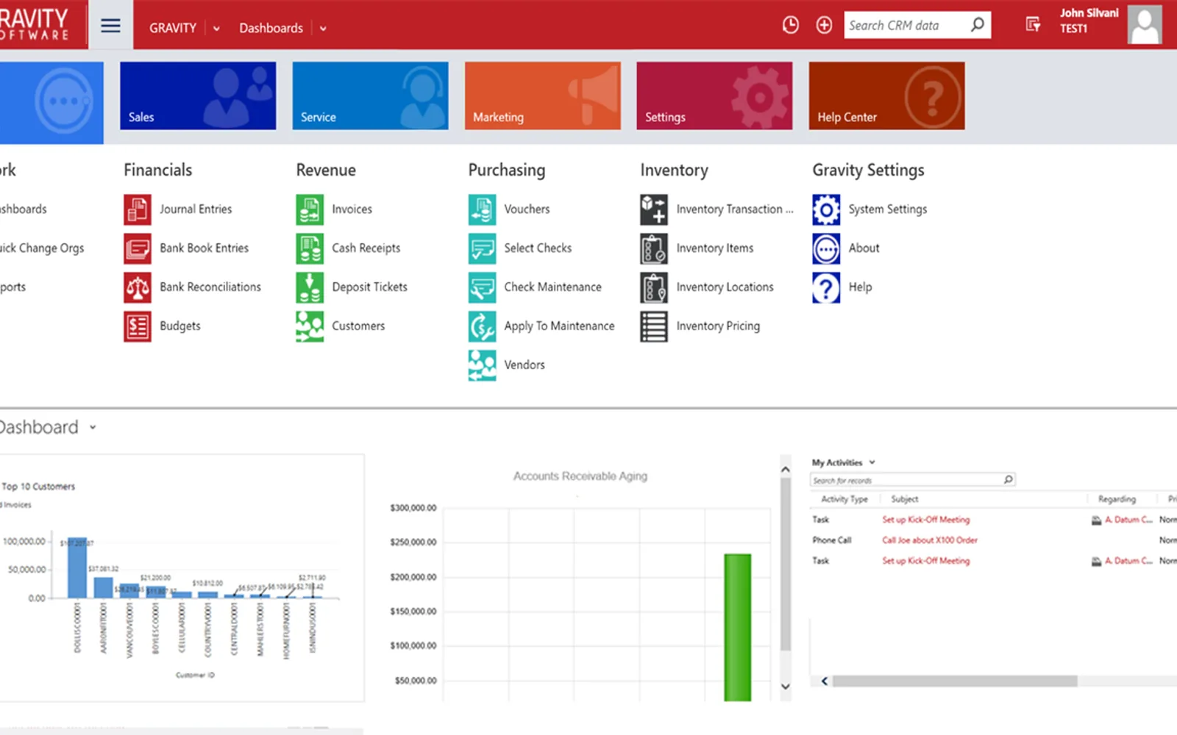Open the Phone Call activity row

click(x=993, y=540)
